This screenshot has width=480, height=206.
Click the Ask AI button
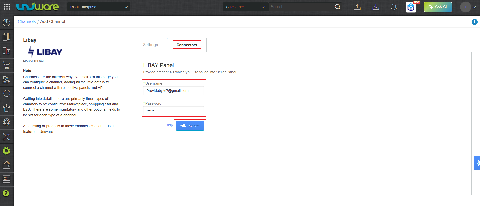[x=438, y=7]
